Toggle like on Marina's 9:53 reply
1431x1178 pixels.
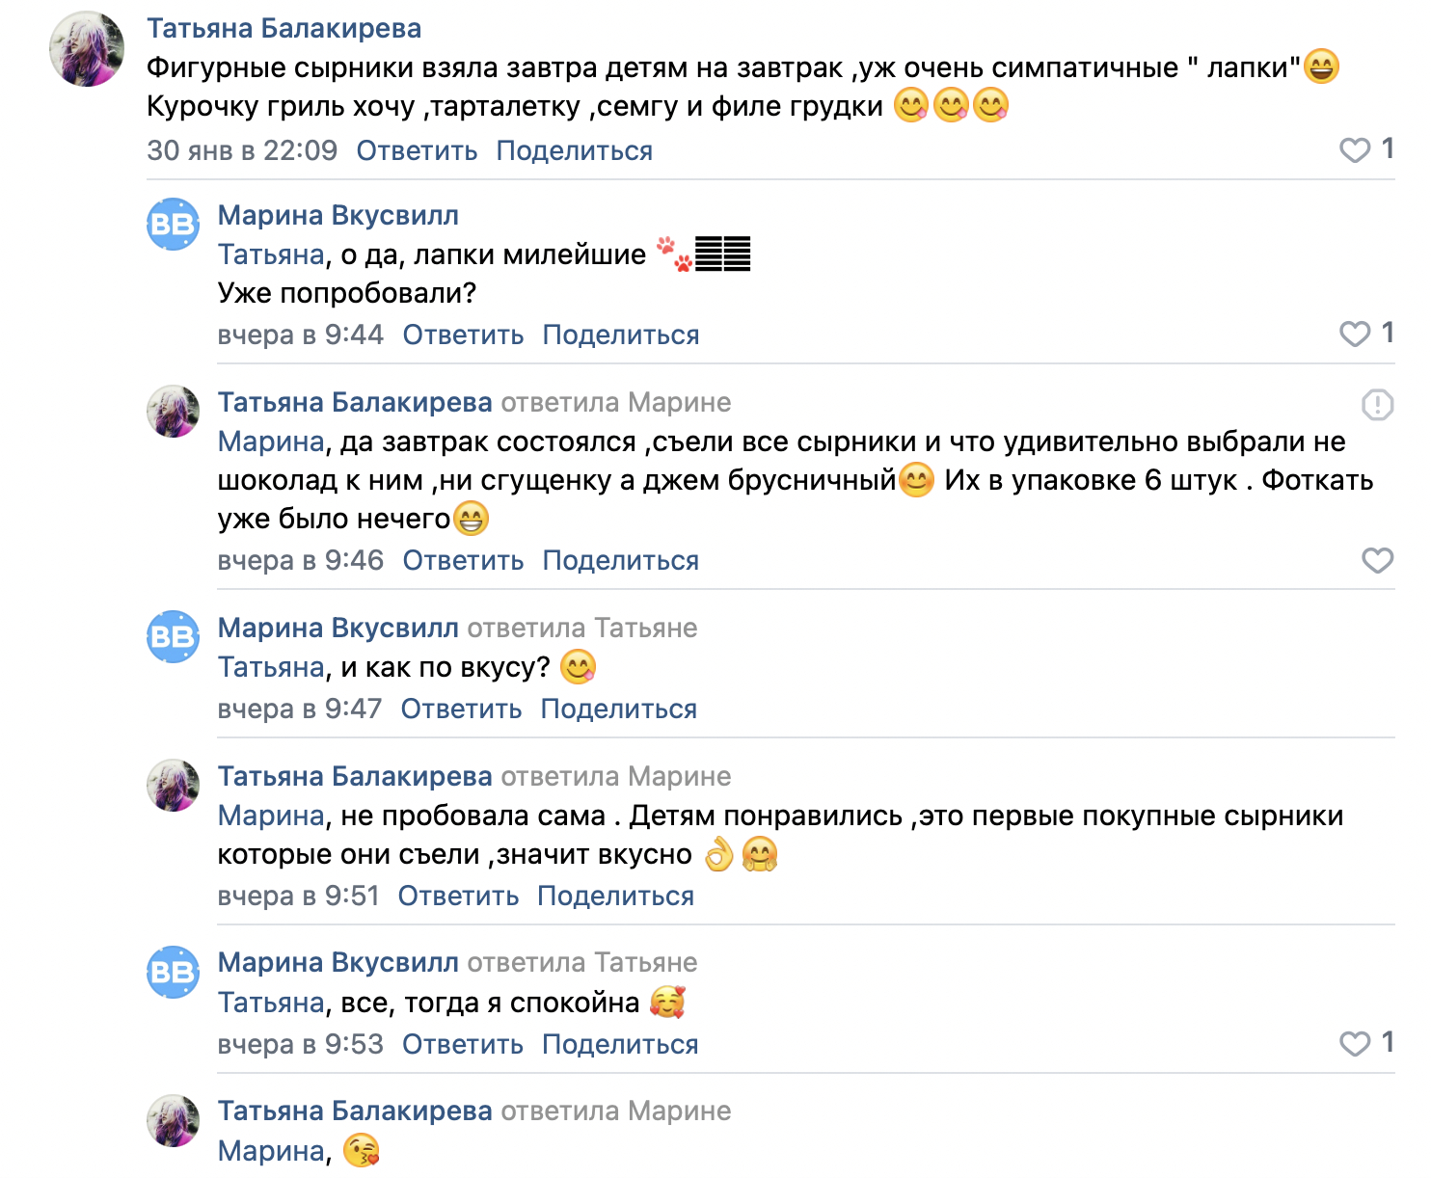pos(1355,1043)
